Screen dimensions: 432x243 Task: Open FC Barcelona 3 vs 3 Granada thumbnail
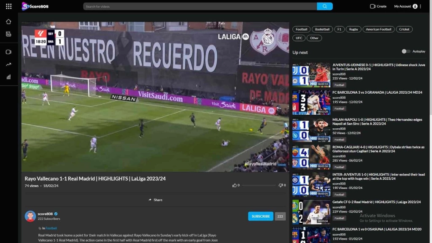point(311,102)
